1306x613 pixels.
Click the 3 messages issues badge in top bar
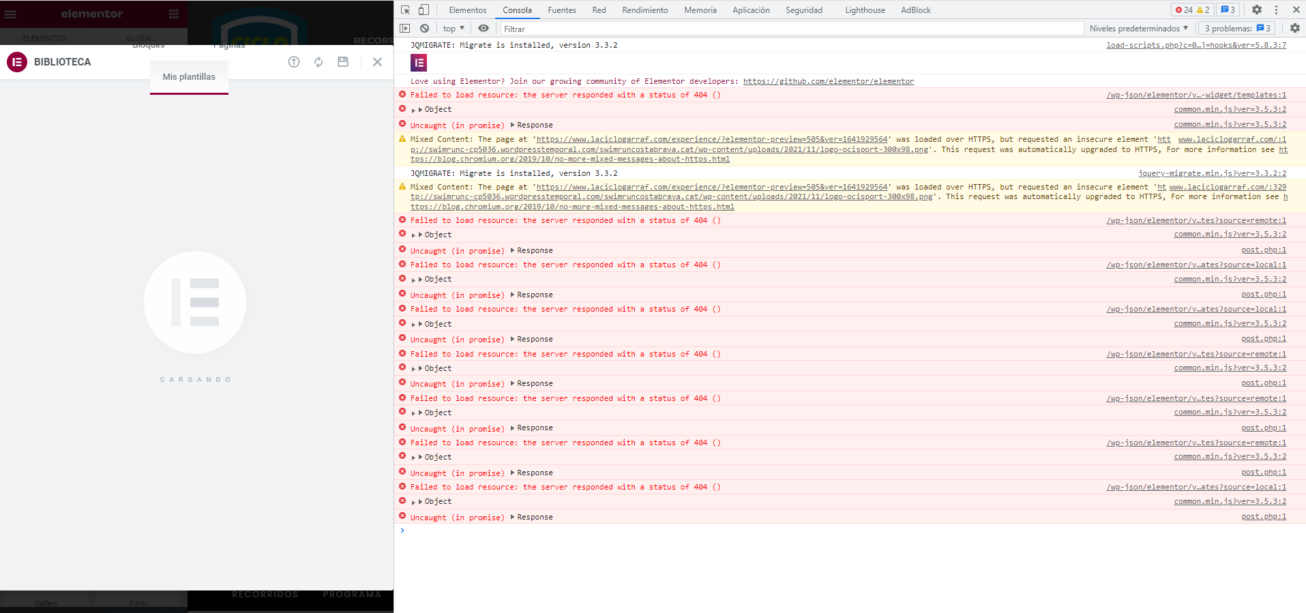click(1228, 10)
